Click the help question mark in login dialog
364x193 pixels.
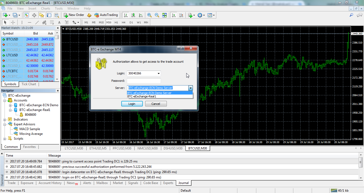pyautogui.click(x=180, y=48)
